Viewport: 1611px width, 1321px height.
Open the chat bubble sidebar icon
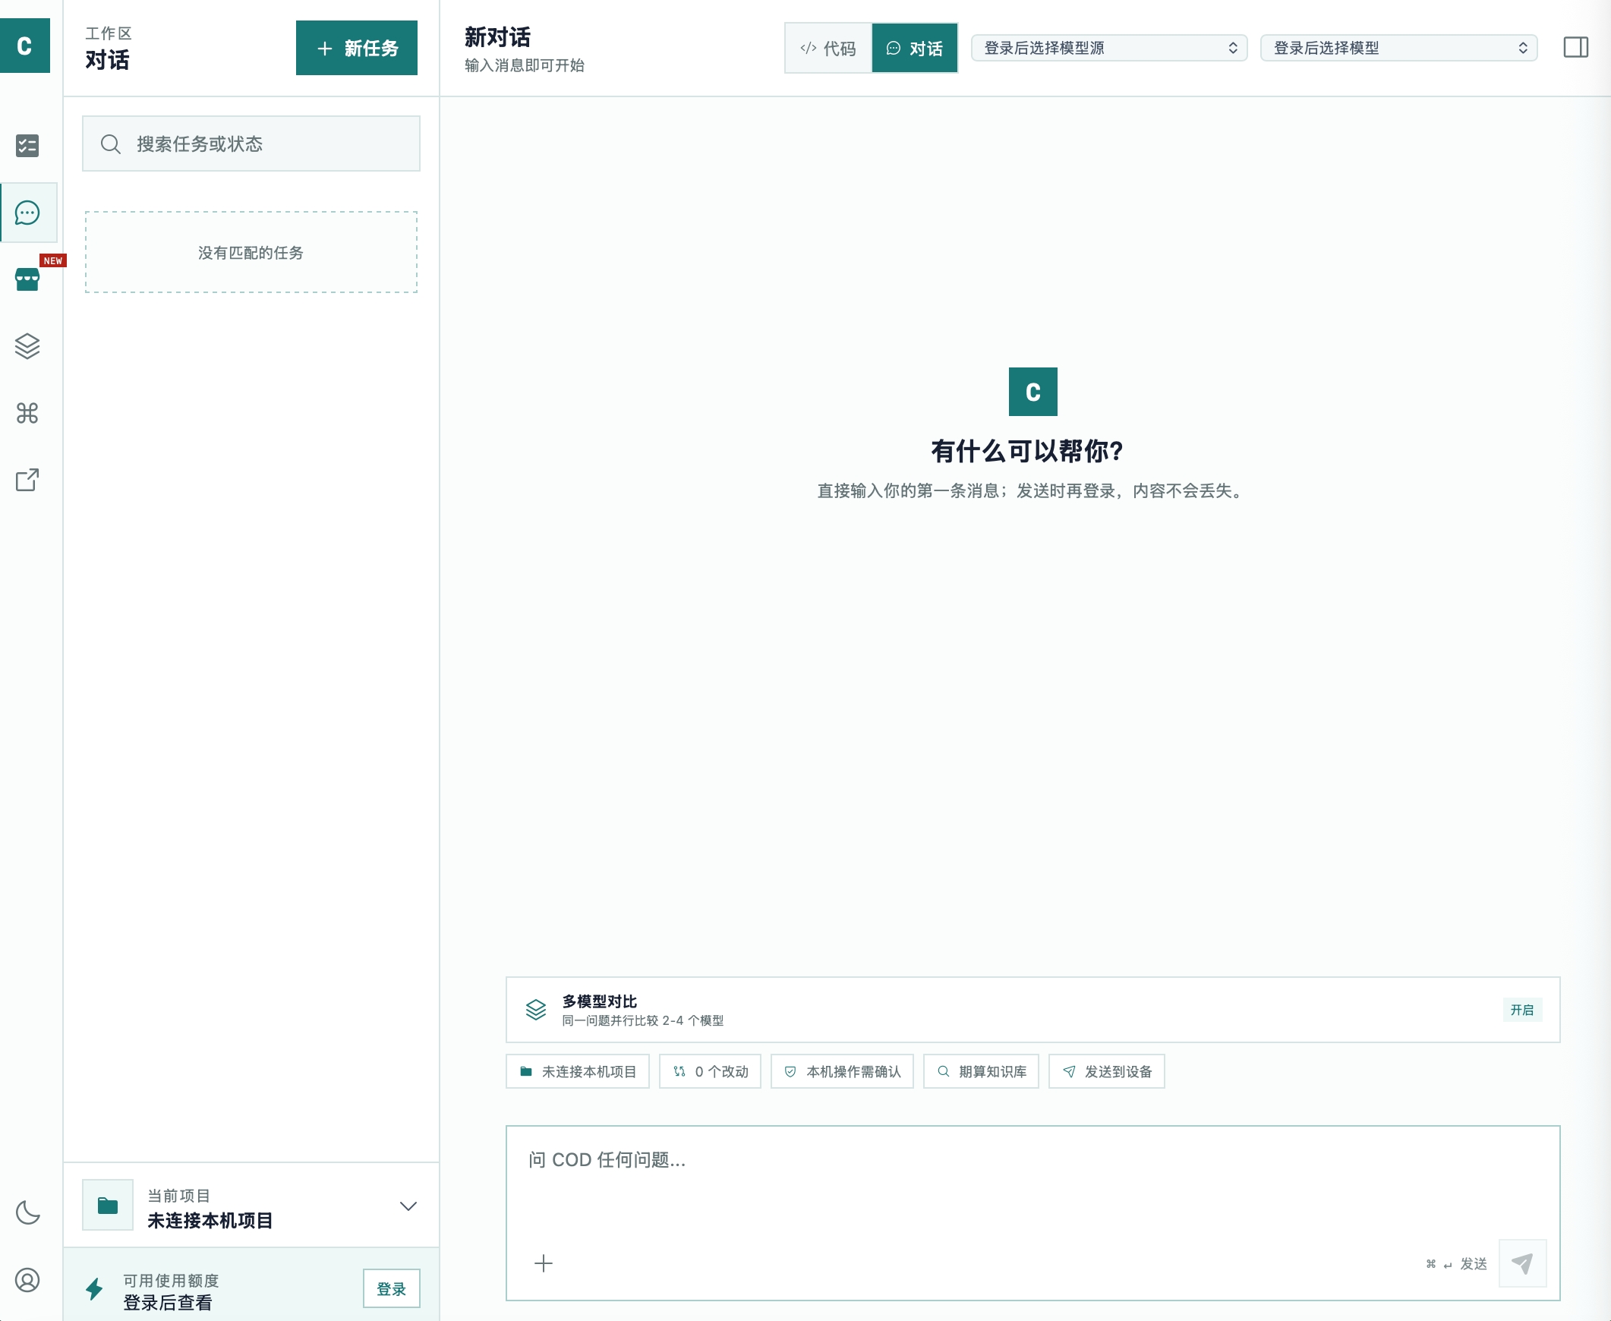[27, 213]
